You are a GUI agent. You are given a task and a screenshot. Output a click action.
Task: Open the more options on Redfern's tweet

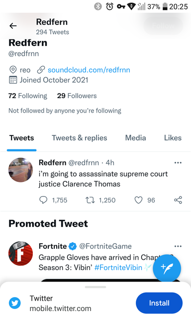tap(178, 162)
